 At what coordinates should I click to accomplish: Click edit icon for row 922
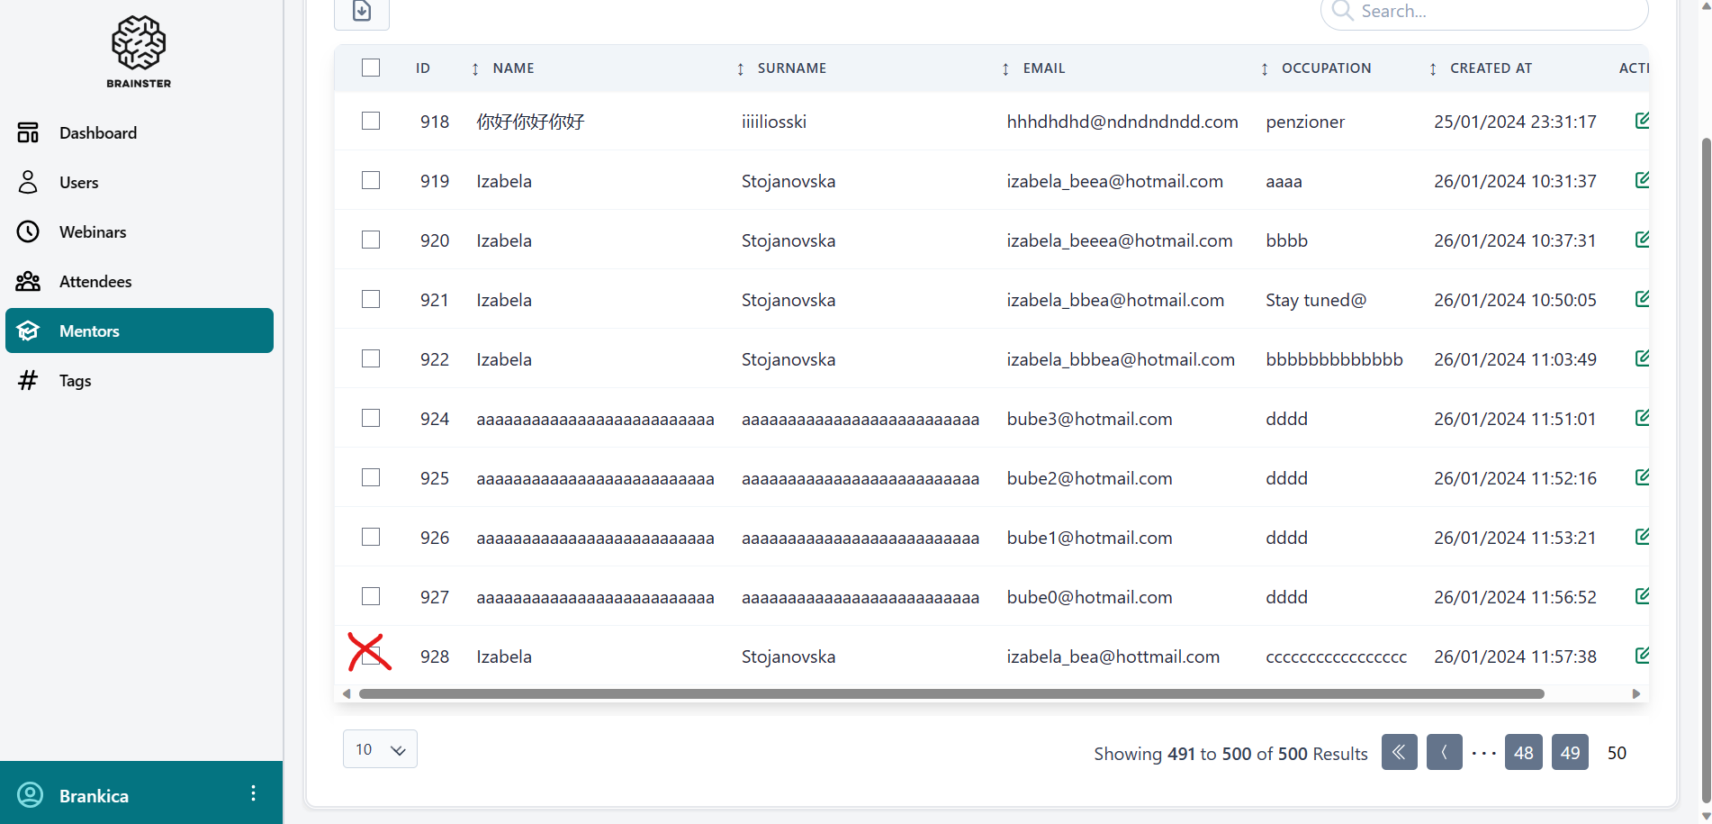coord(1641,358)
